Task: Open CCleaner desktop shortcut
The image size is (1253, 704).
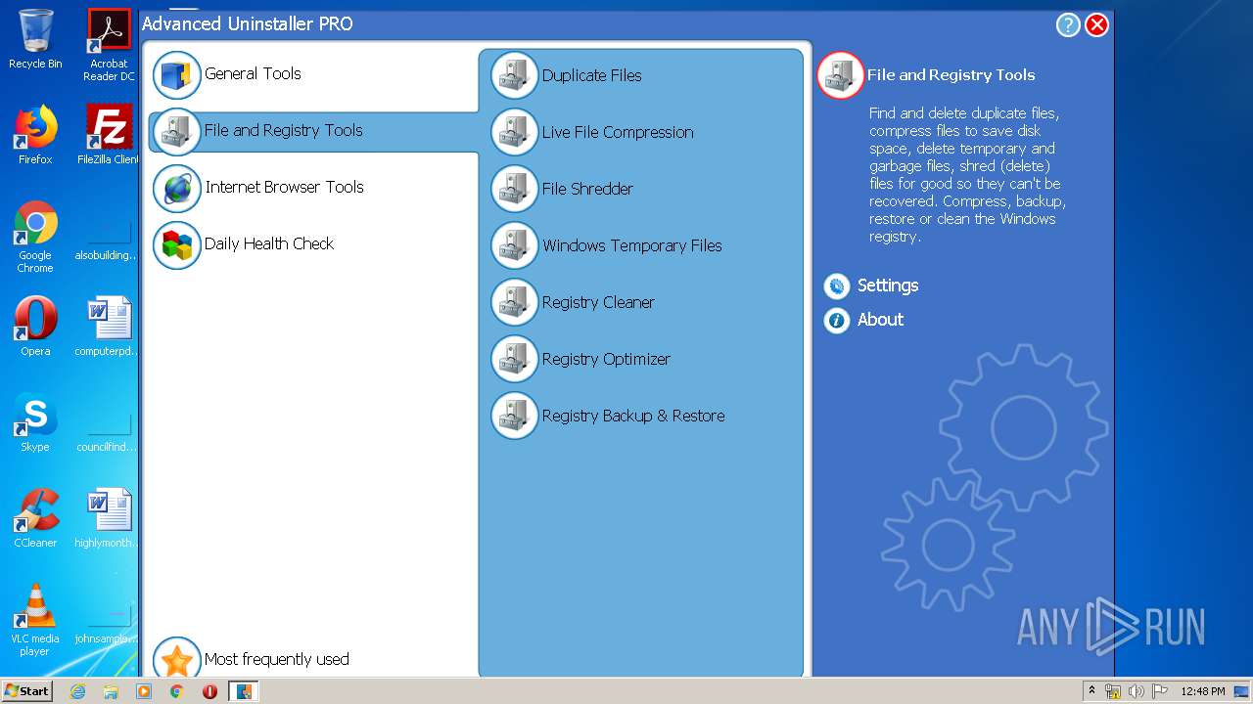Action: (x=35, y=518)
